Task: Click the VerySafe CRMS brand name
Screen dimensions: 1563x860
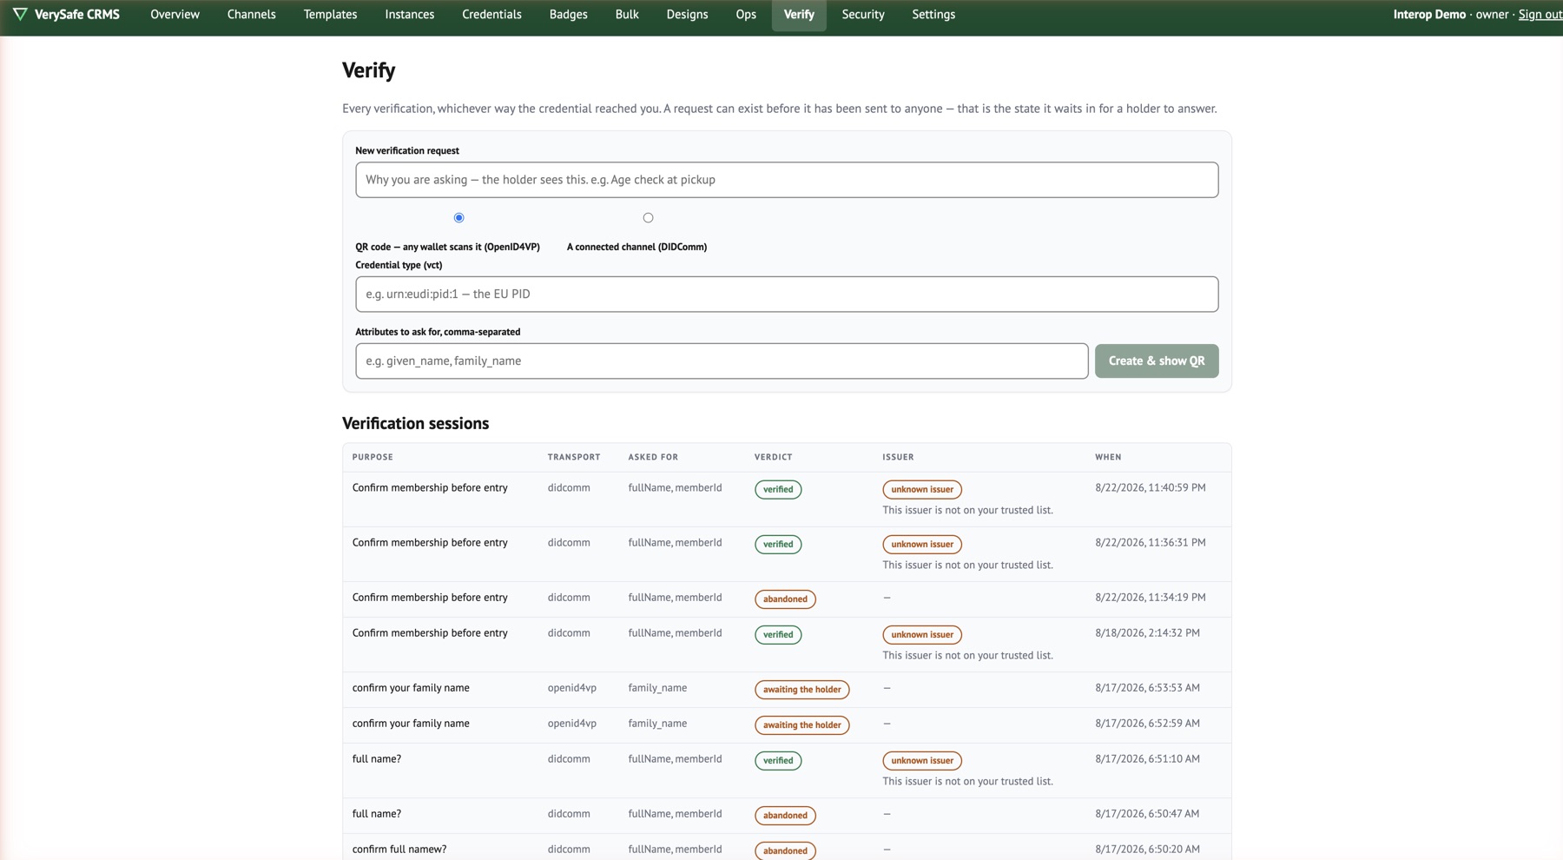Action: (x=77, y=14)
